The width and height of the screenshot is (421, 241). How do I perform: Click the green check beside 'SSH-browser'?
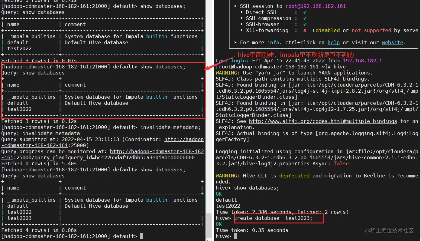coord(305,24)
